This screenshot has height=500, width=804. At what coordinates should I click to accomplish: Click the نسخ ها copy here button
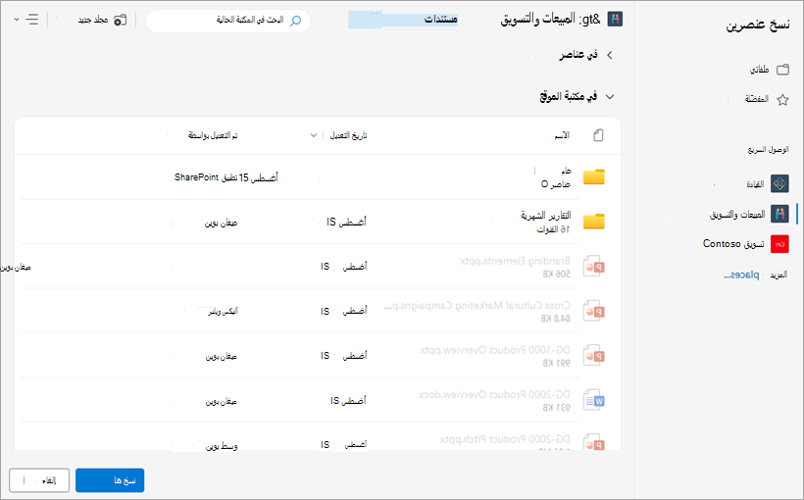coord(110,480)
